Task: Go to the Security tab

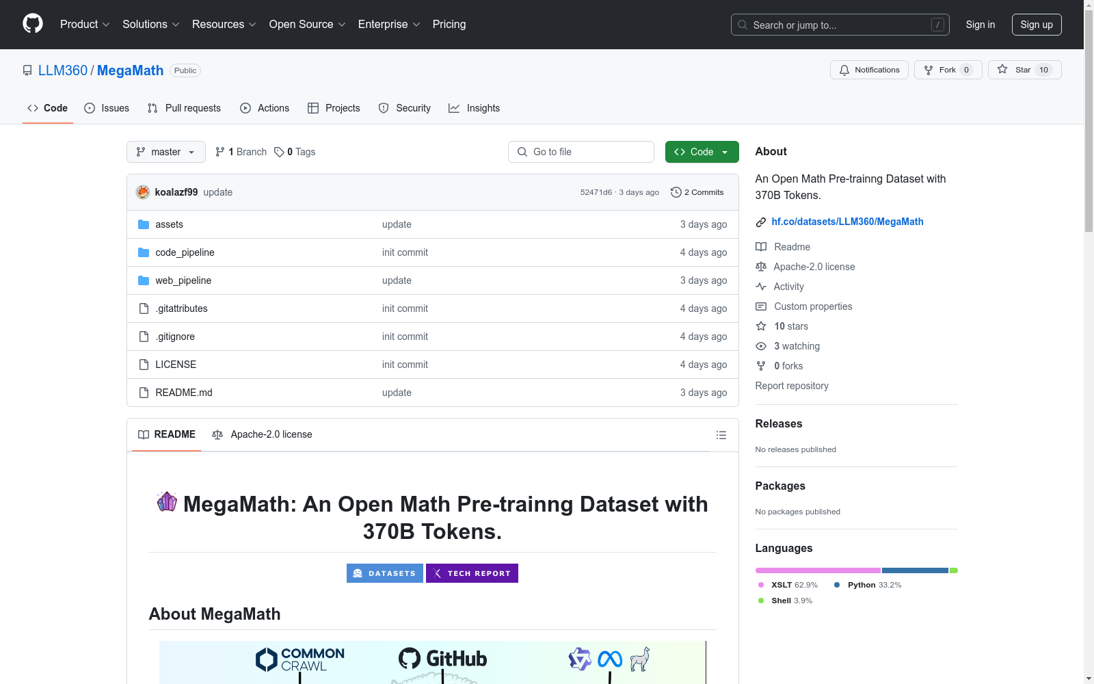Action: [405, 108]
